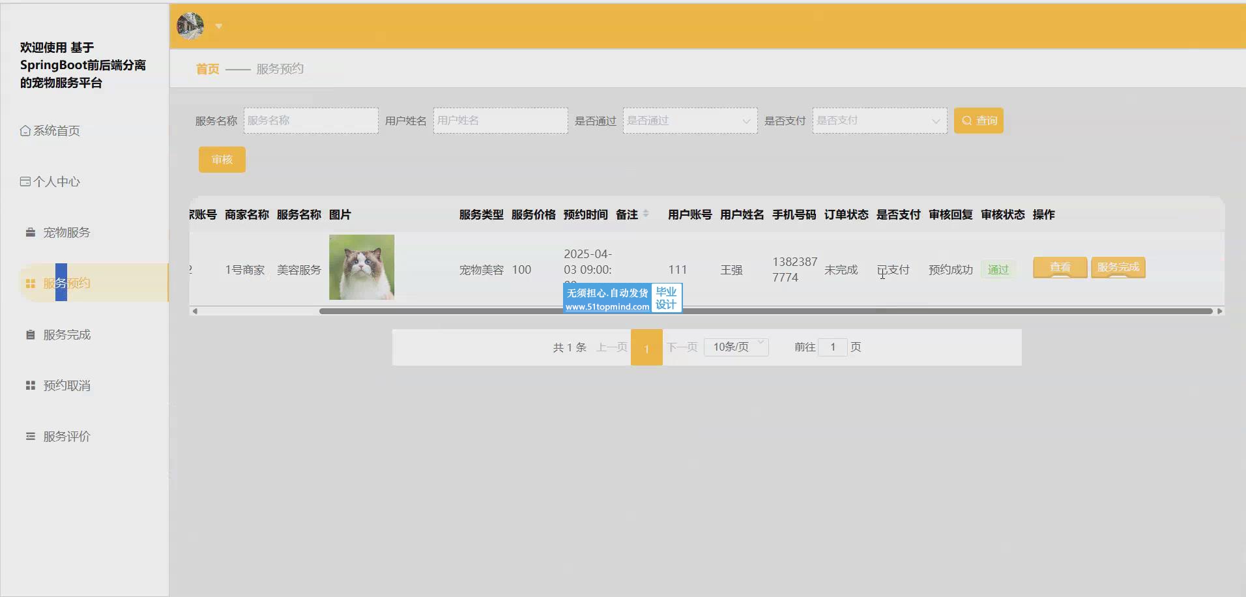The height and width of the screenshot is (597, 1246).
Task: Open the cat image thumbnail
Action: point(362,267)
